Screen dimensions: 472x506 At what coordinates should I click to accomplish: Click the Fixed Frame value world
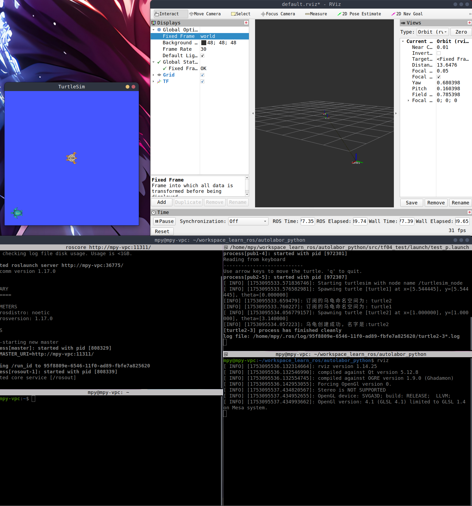click(208, 36)
